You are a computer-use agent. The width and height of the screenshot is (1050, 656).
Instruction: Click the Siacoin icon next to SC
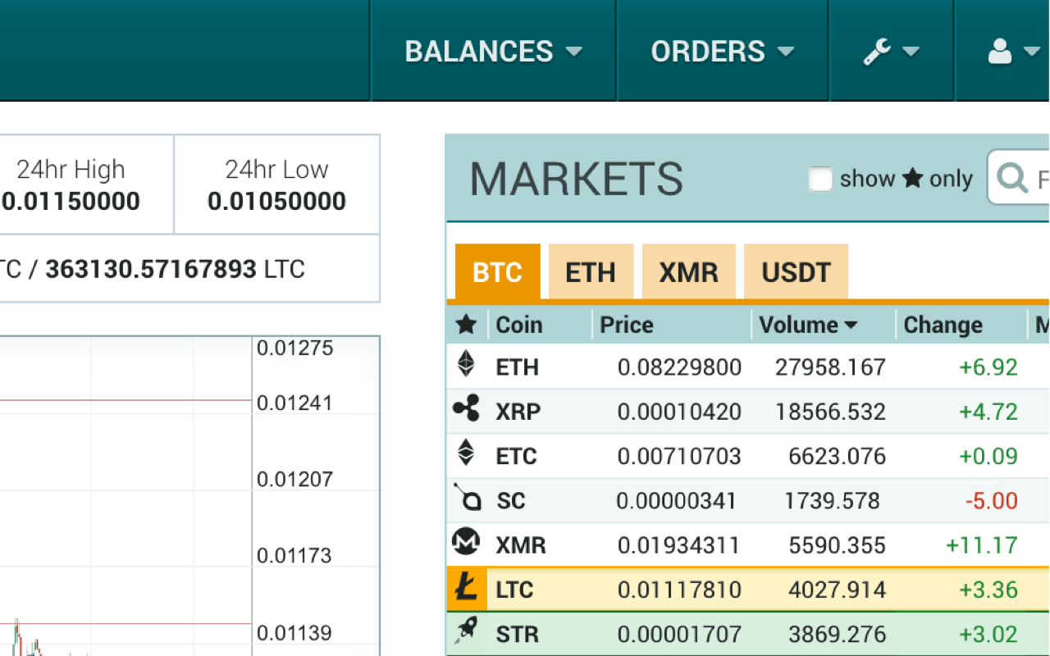[x=467, y=499]
